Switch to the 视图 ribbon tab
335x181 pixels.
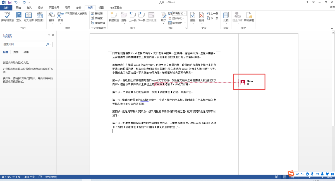pos(101,8)
